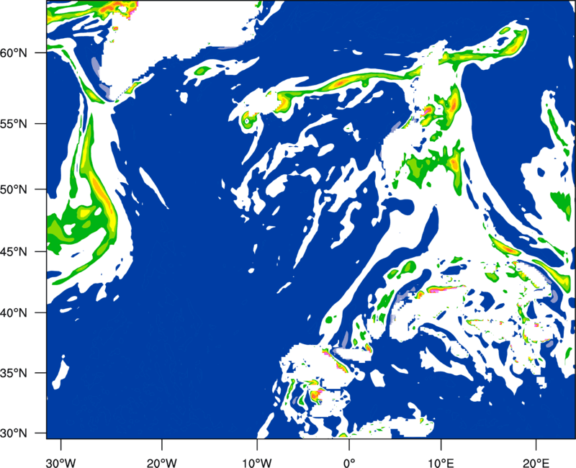Click the 45°N latitude label

14,251
